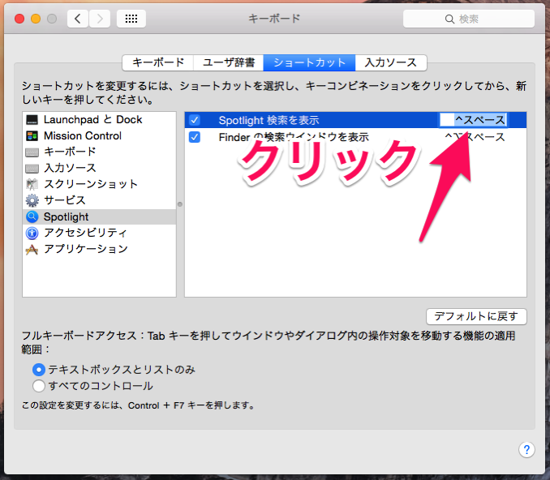Select キーボード category in the list
550x480 pixels.
click(99, 152)
